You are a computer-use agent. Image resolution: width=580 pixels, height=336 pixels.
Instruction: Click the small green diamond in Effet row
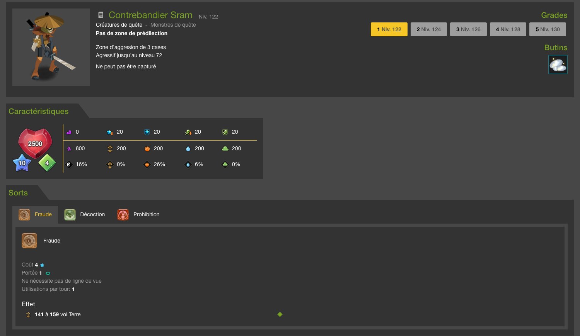280,314
